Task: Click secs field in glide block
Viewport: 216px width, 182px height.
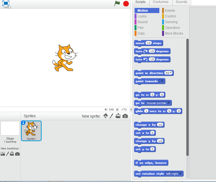Action: click(146, 111)
